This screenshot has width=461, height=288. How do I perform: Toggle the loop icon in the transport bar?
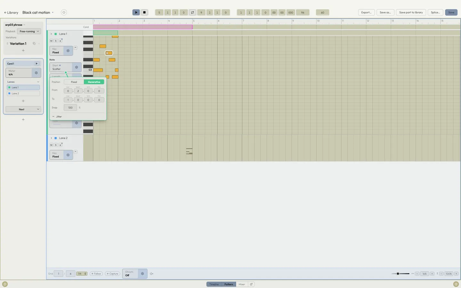(192, 12)
